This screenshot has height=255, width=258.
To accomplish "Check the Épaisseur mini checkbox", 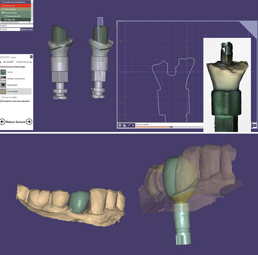I will 3,5.
